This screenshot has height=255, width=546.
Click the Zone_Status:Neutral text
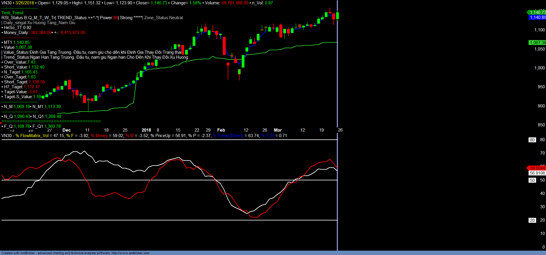click(164, 18)
